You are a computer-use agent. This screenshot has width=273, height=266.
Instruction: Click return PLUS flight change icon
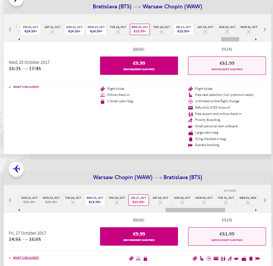209,259
